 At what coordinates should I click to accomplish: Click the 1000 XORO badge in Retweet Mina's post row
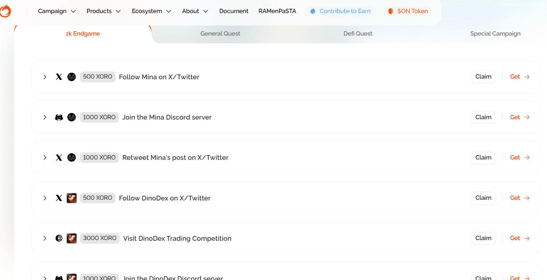(x=99, y=157)
